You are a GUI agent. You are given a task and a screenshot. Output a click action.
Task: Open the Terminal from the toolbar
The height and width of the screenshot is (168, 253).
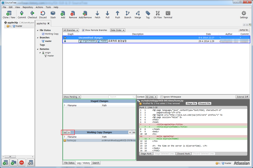pos(168,15)
